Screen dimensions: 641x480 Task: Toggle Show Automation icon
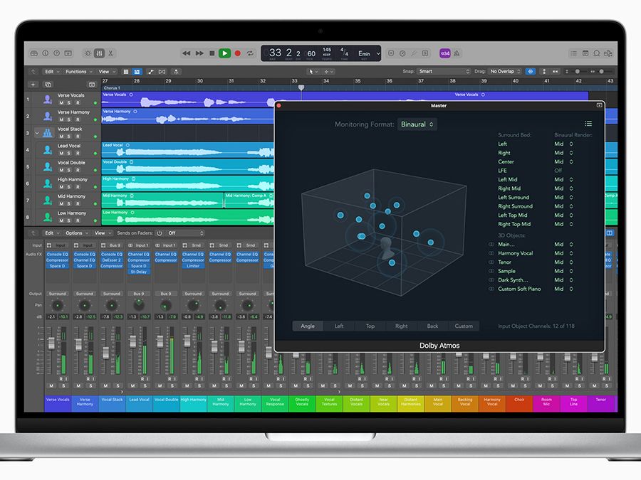click(x=151, y=71)
